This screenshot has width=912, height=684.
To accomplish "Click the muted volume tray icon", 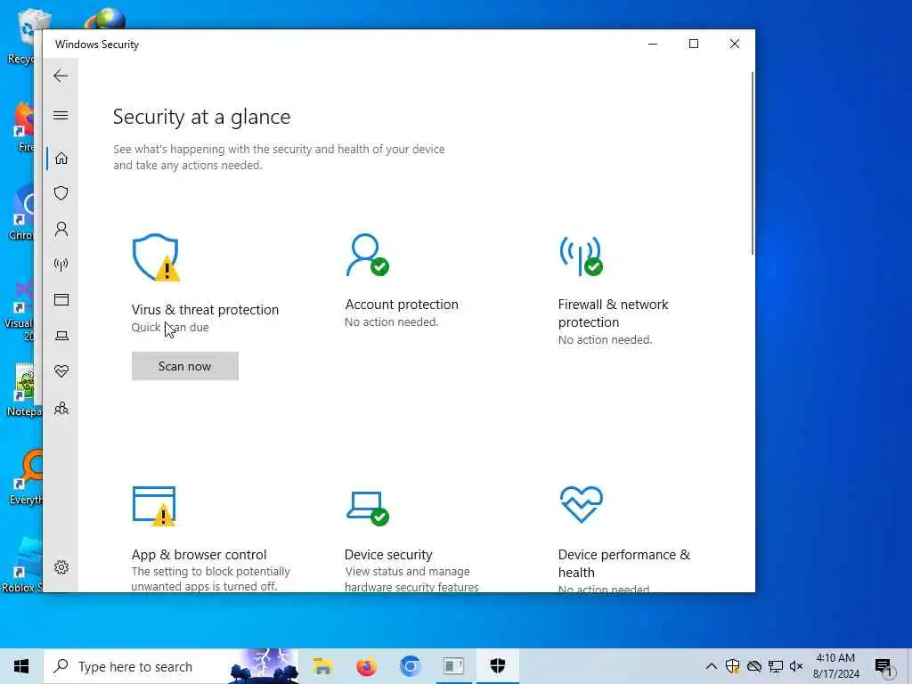I will click(796, 666).
